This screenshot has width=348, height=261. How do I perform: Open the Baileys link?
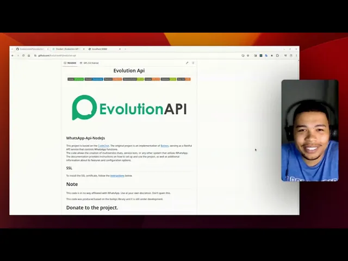tap(164, 146)
